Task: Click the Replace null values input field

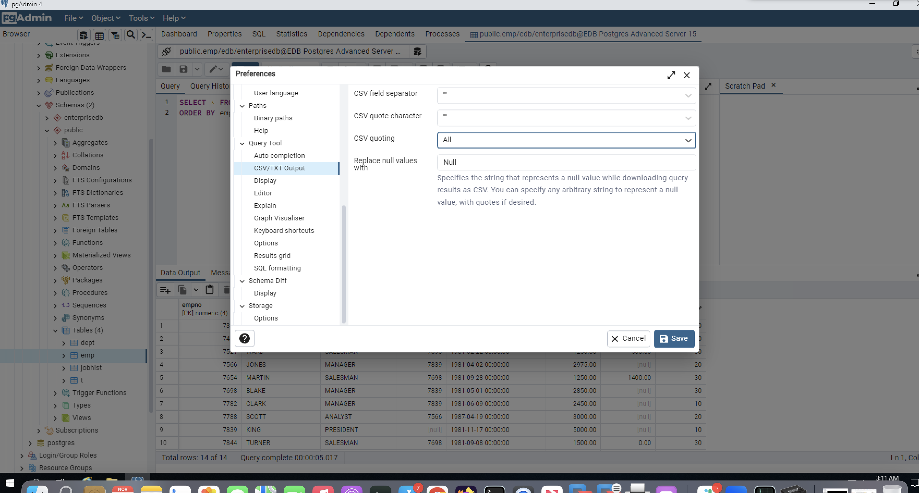Action: coord(566,162)
